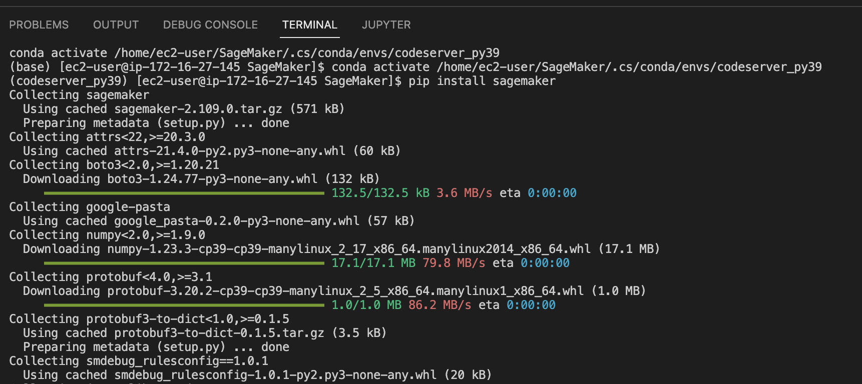Click '3.6 MB/s' speed value
Image resolution: width=862 pixels, height=384 pixels.
pos(464,193)
